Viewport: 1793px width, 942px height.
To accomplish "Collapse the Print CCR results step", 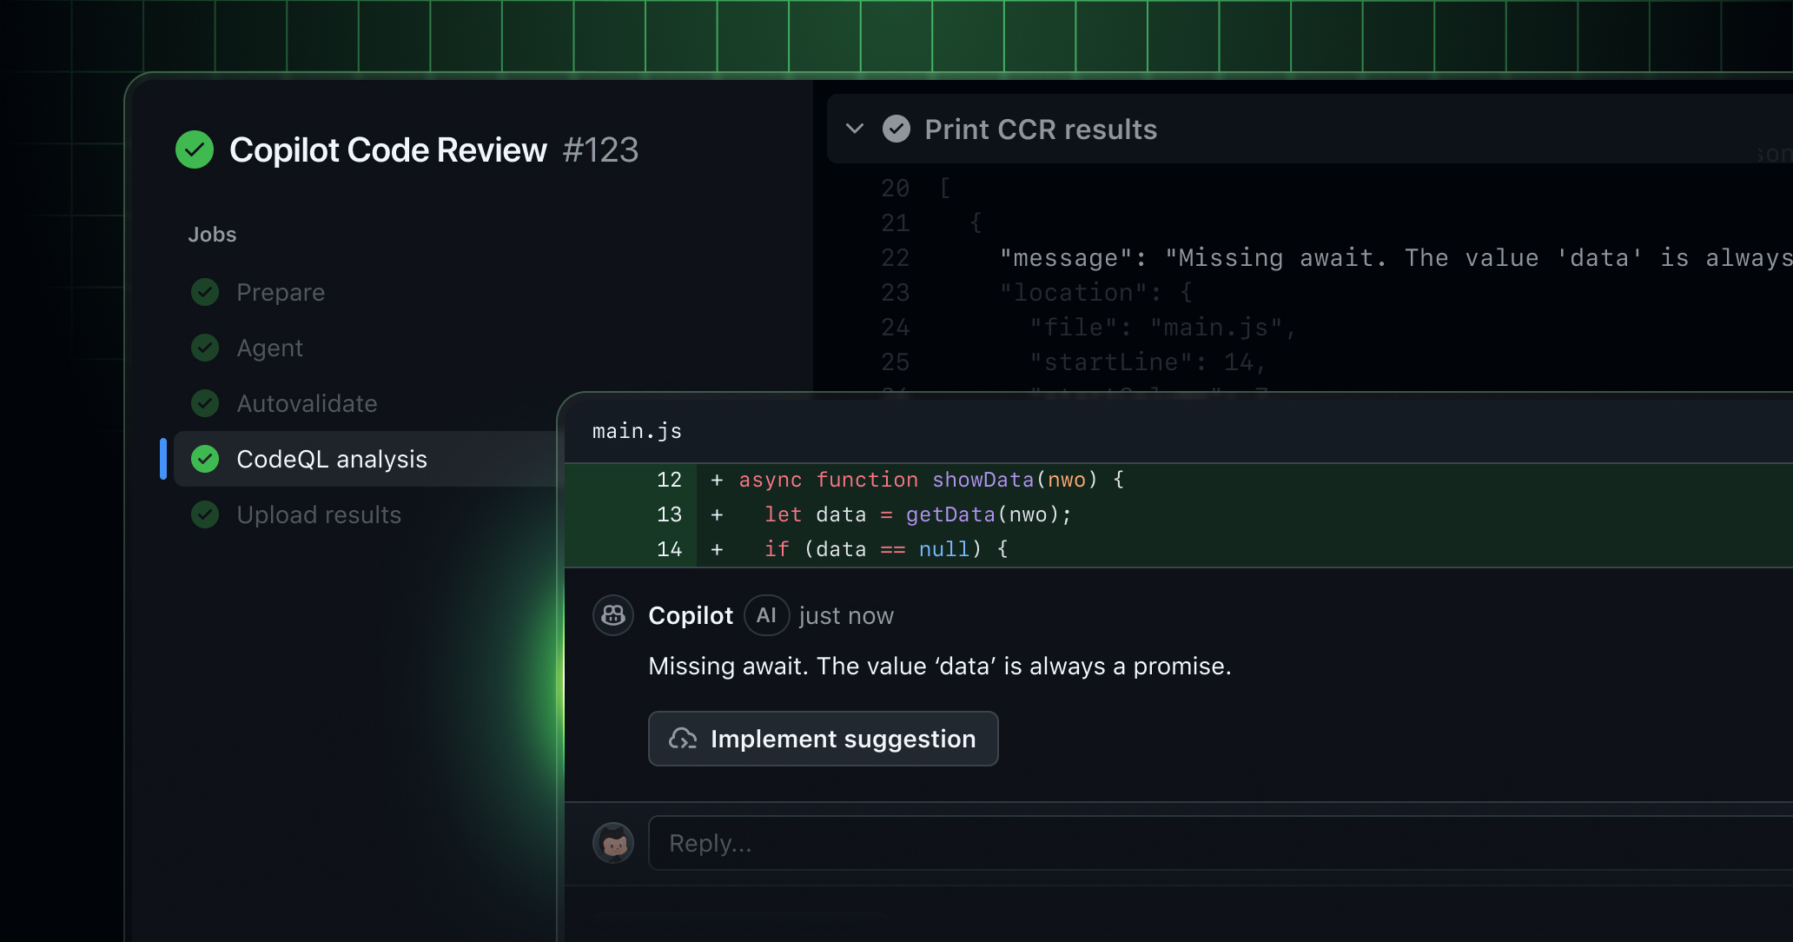I will coord(854,129).
